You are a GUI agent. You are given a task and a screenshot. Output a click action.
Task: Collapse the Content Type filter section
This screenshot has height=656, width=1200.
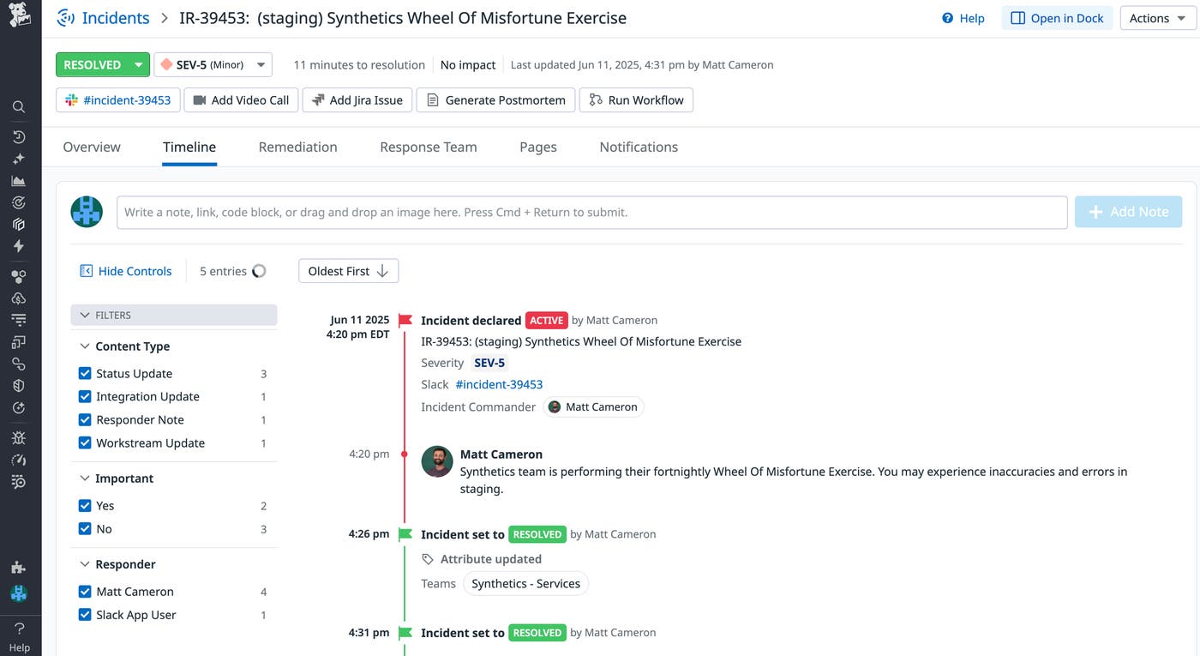click(85, 346)
